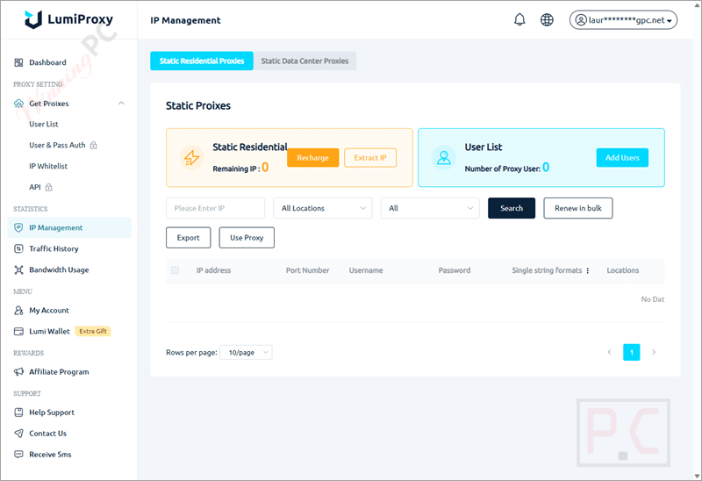
Task: Click the User List card person icon
Action: click(x=444, y=158)
